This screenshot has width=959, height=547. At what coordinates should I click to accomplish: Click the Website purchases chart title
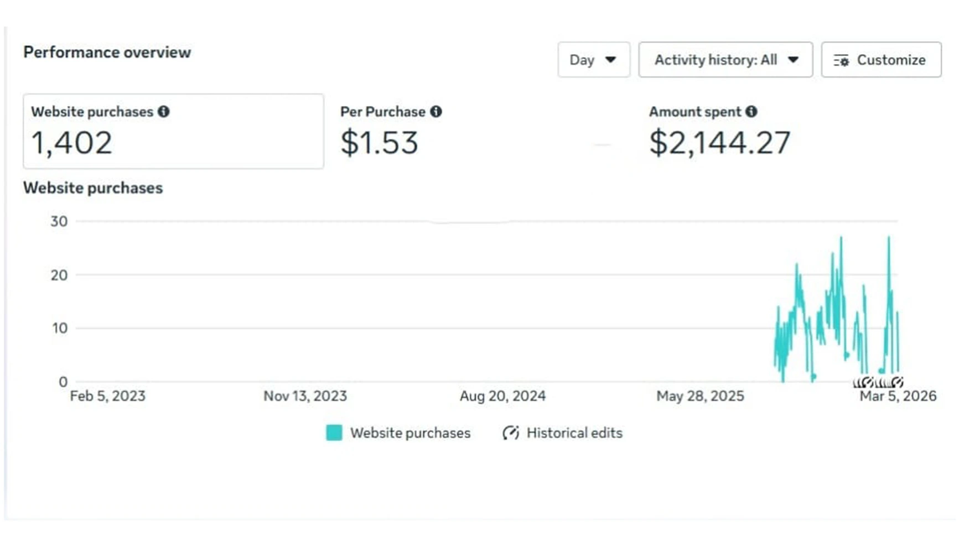[x=93, y=188]
